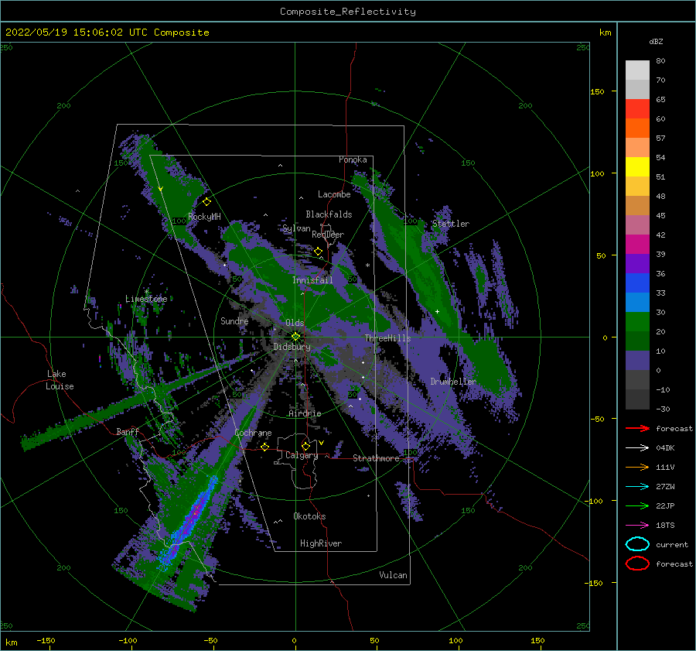Click yellow diamond marker below RedDeer
This screenshot has height=651, width=696.
[x=318, y=252]
